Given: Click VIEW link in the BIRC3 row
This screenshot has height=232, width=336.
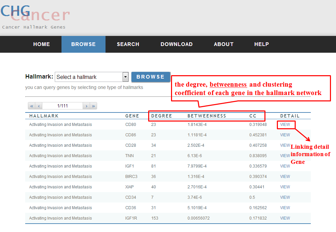Looking at the screenshot, I should pyautogui.click(x=285, y=177).
